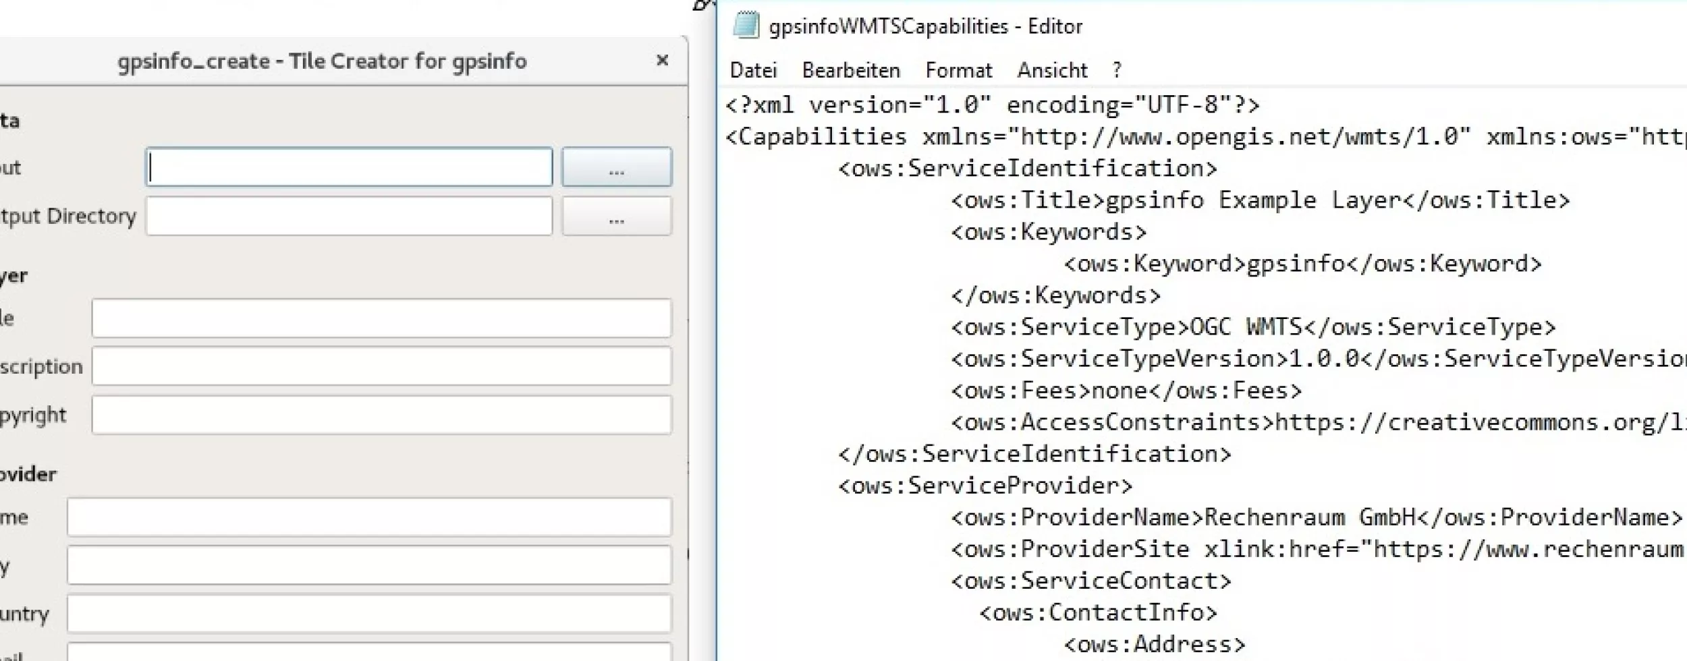
Task: Click the browse button beside the Input field
Action: 616,167
